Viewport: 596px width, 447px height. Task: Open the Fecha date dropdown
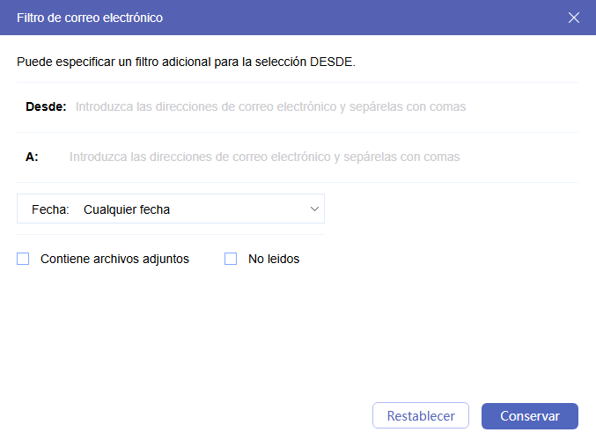coord(171,209)
